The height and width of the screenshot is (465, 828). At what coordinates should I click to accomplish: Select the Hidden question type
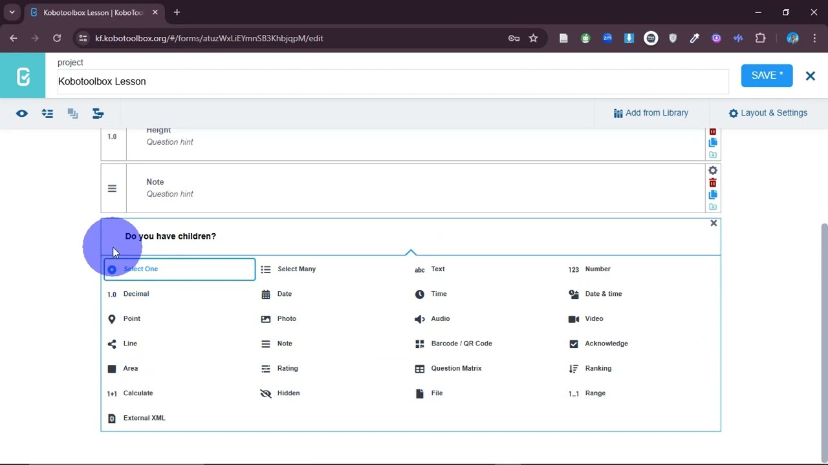click(x=280, y=393)
